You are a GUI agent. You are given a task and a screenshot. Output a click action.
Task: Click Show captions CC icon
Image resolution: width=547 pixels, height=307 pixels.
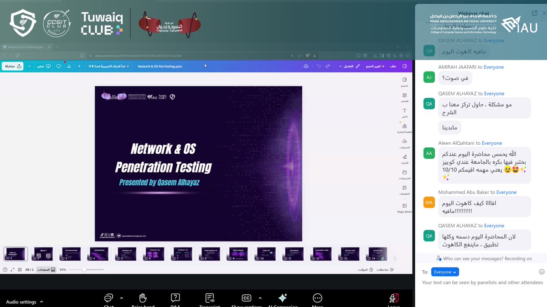click(247, 298)
